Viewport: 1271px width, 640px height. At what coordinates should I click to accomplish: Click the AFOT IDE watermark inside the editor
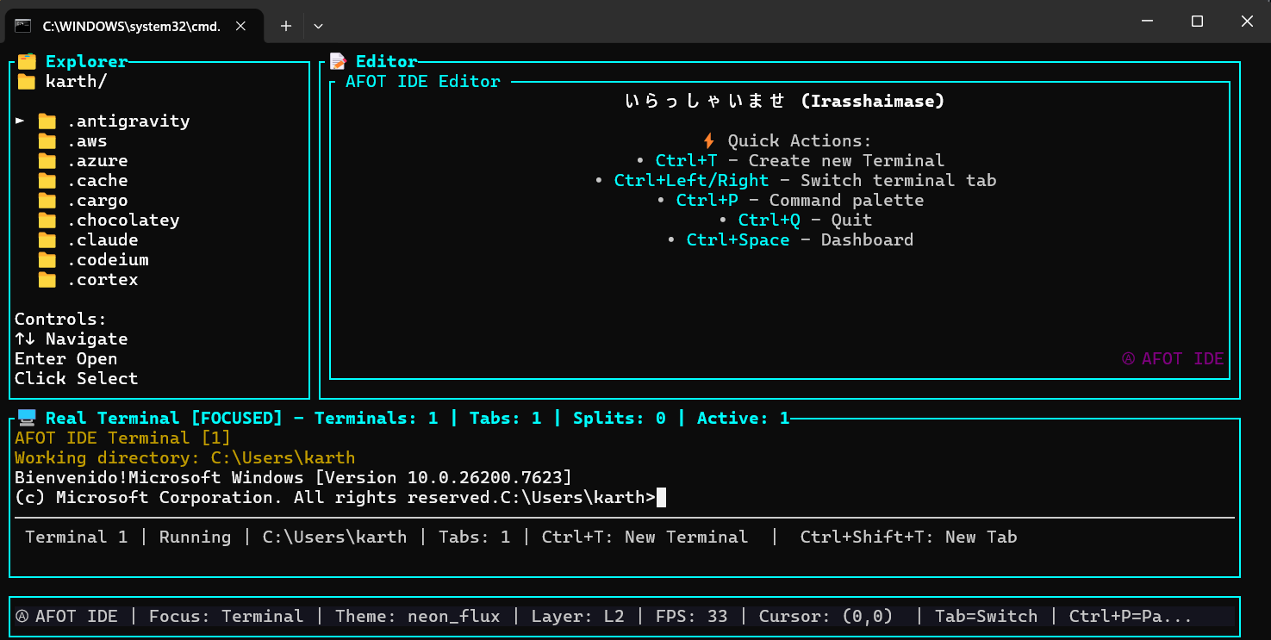coord(1173,358)
